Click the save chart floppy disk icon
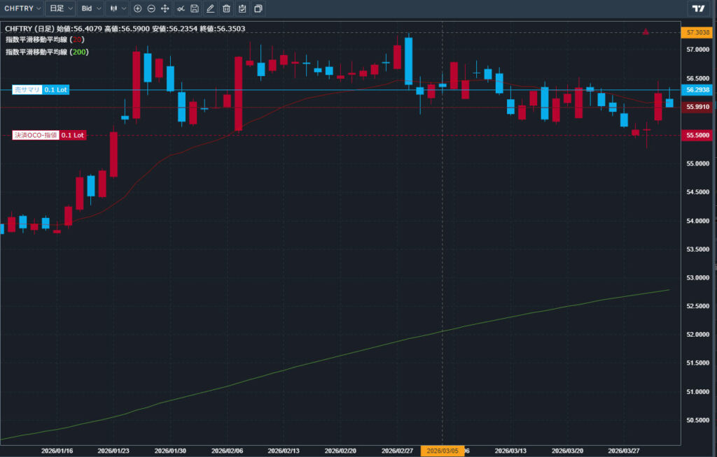Screen dimensions: 717x457 tap(195, 8)
